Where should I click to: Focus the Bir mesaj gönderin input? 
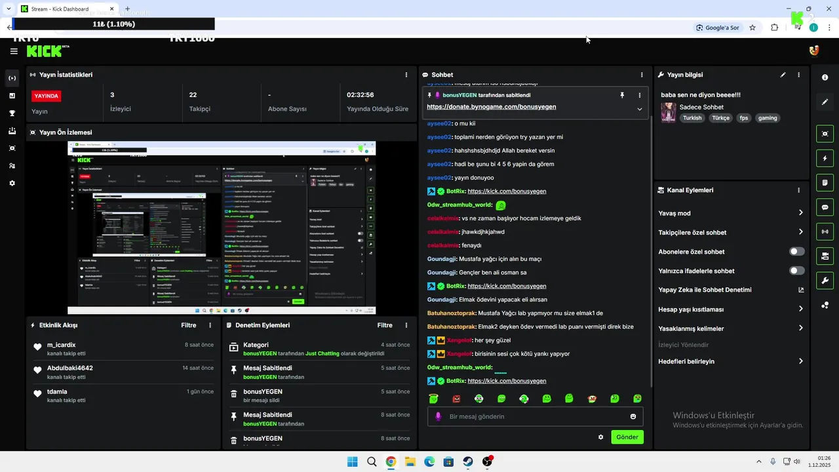[535, 416]
